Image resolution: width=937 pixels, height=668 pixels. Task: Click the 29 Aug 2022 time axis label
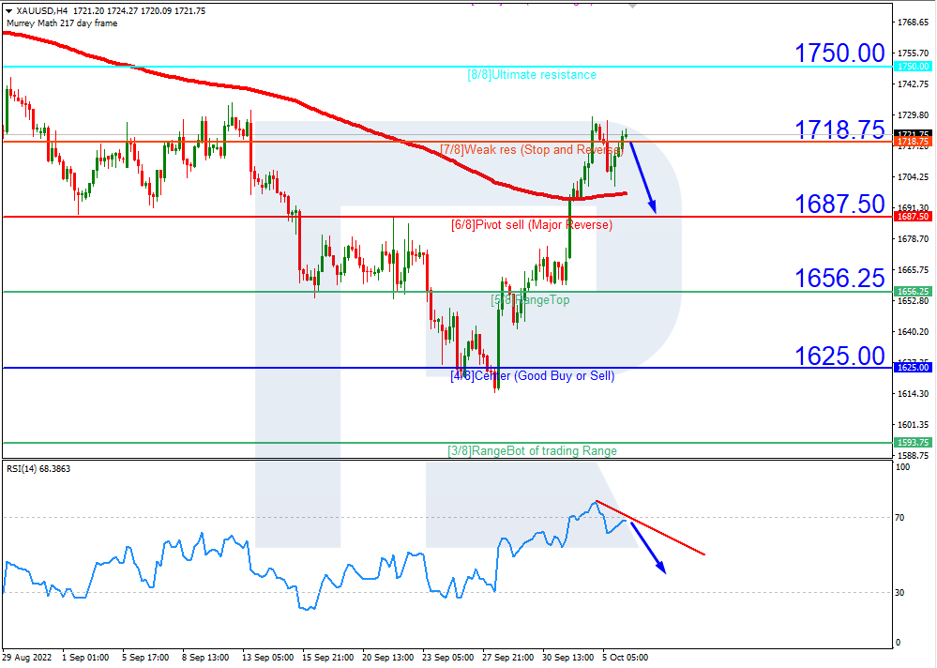coord(28,658)
